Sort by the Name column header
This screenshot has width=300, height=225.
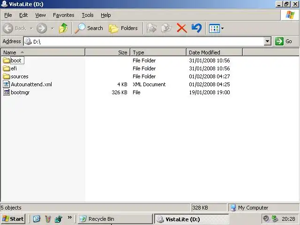click(x=43, y=52)
